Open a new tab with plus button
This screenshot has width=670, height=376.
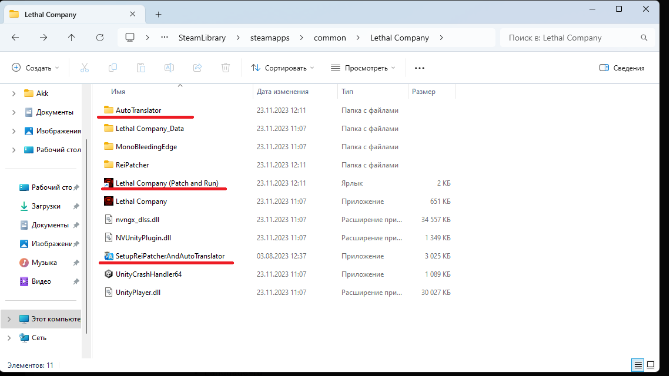(159, 15)
